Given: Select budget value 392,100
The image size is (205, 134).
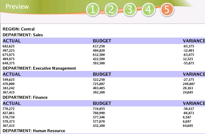Looking at the screenshot, I should pyautogui.click(x=99, y=92).
